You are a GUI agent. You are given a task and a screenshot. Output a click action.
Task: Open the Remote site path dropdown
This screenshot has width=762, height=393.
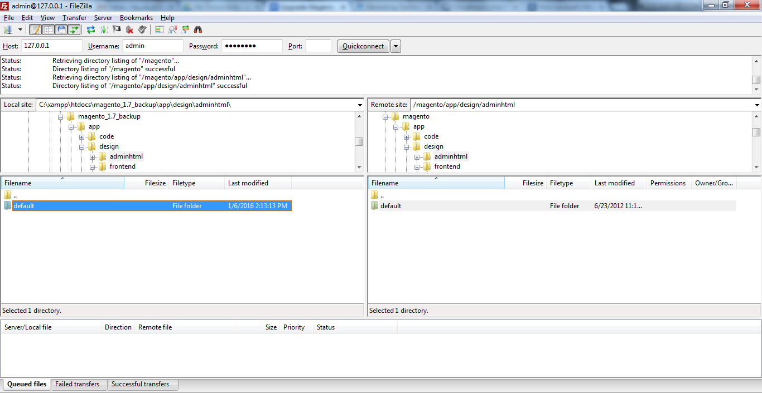(757, 105)
